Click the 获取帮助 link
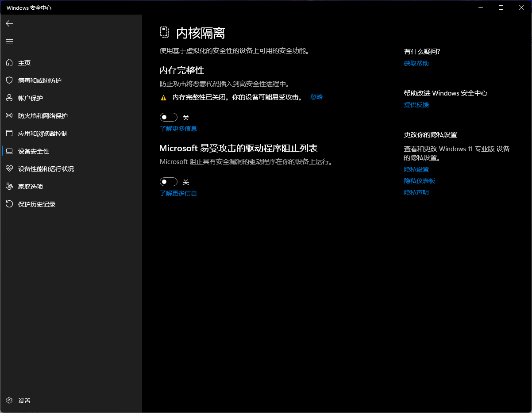 click(x=416, y=63)
